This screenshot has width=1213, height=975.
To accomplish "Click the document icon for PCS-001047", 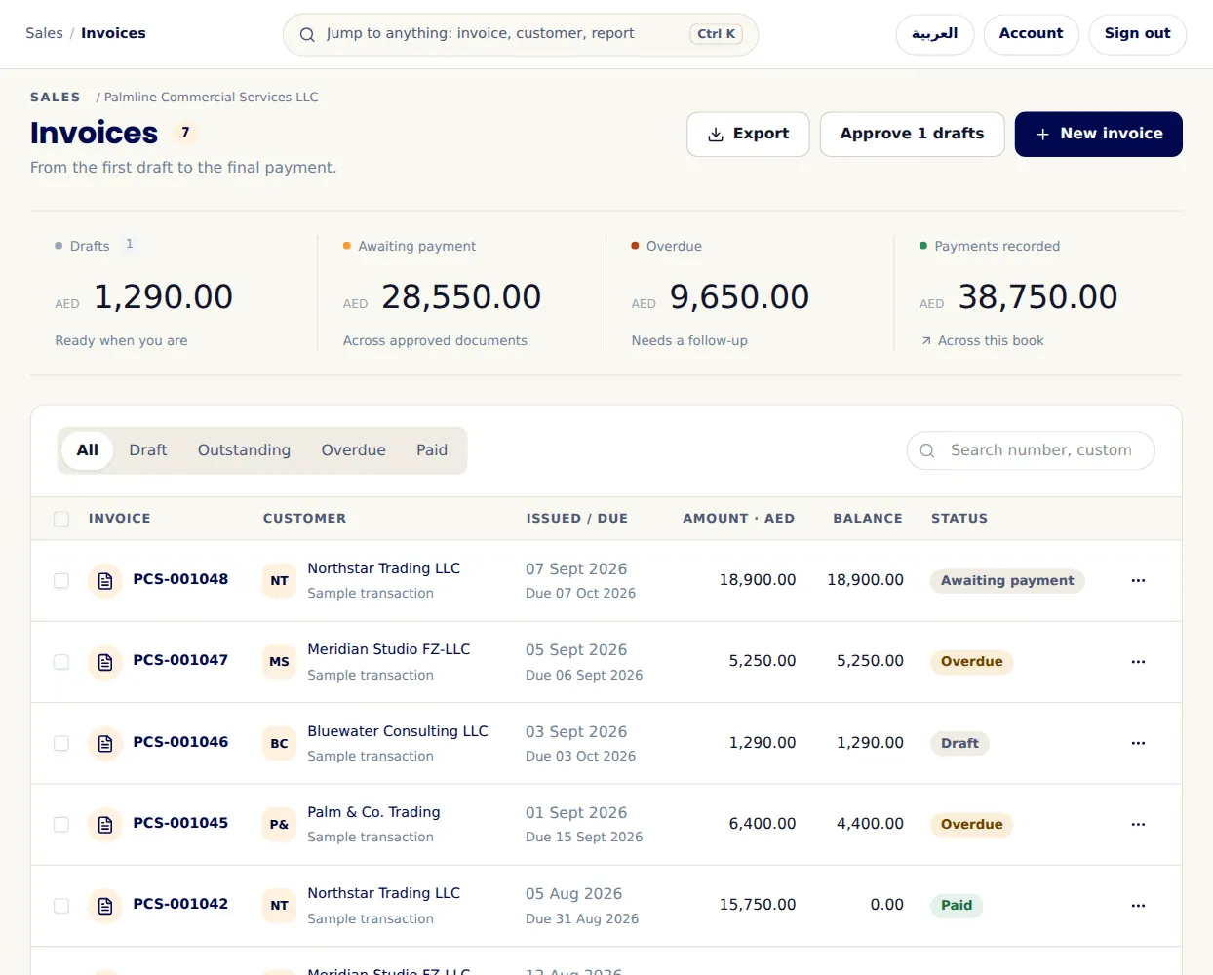I will click(x=105, y=662).
